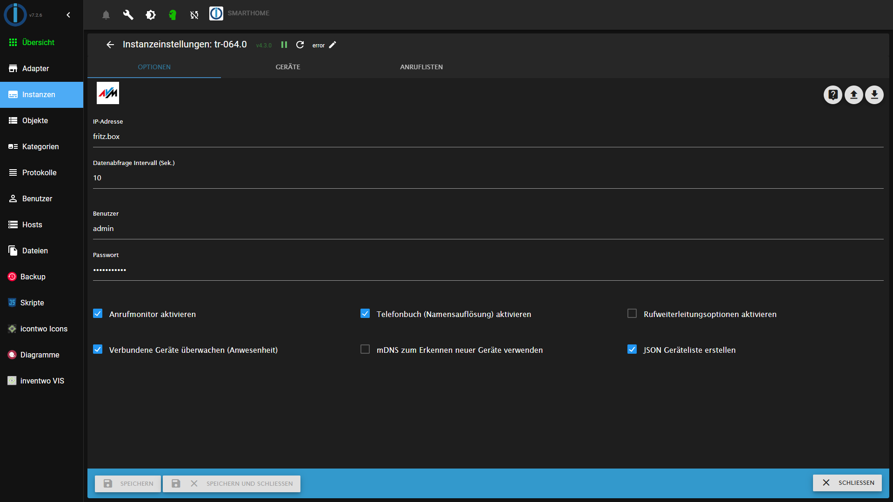Open Objekte in the sidebar
893x502 pixels.
(41, 120)
